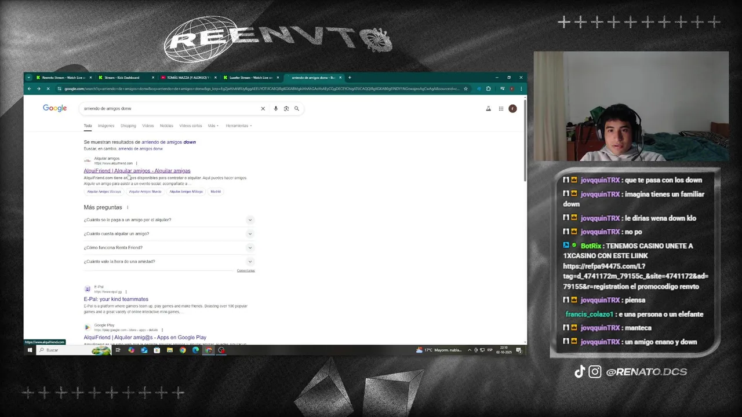The image size is (742, 417).
Task: Open the Windows Start menu
Action: pyautogui.click(x=30, y=350)
